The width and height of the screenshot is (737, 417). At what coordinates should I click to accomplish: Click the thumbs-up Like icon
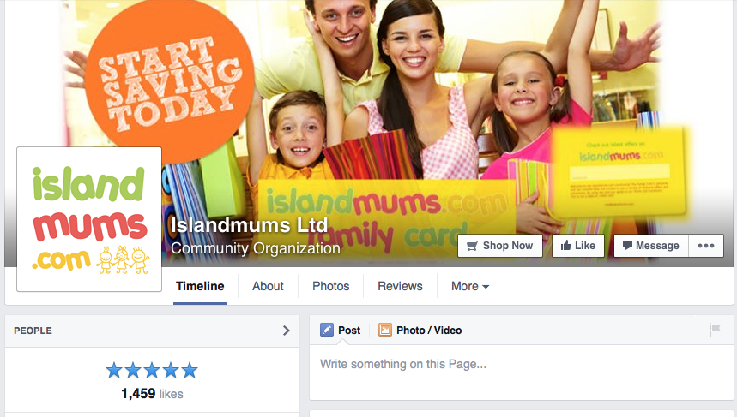(x=566, y=246)
